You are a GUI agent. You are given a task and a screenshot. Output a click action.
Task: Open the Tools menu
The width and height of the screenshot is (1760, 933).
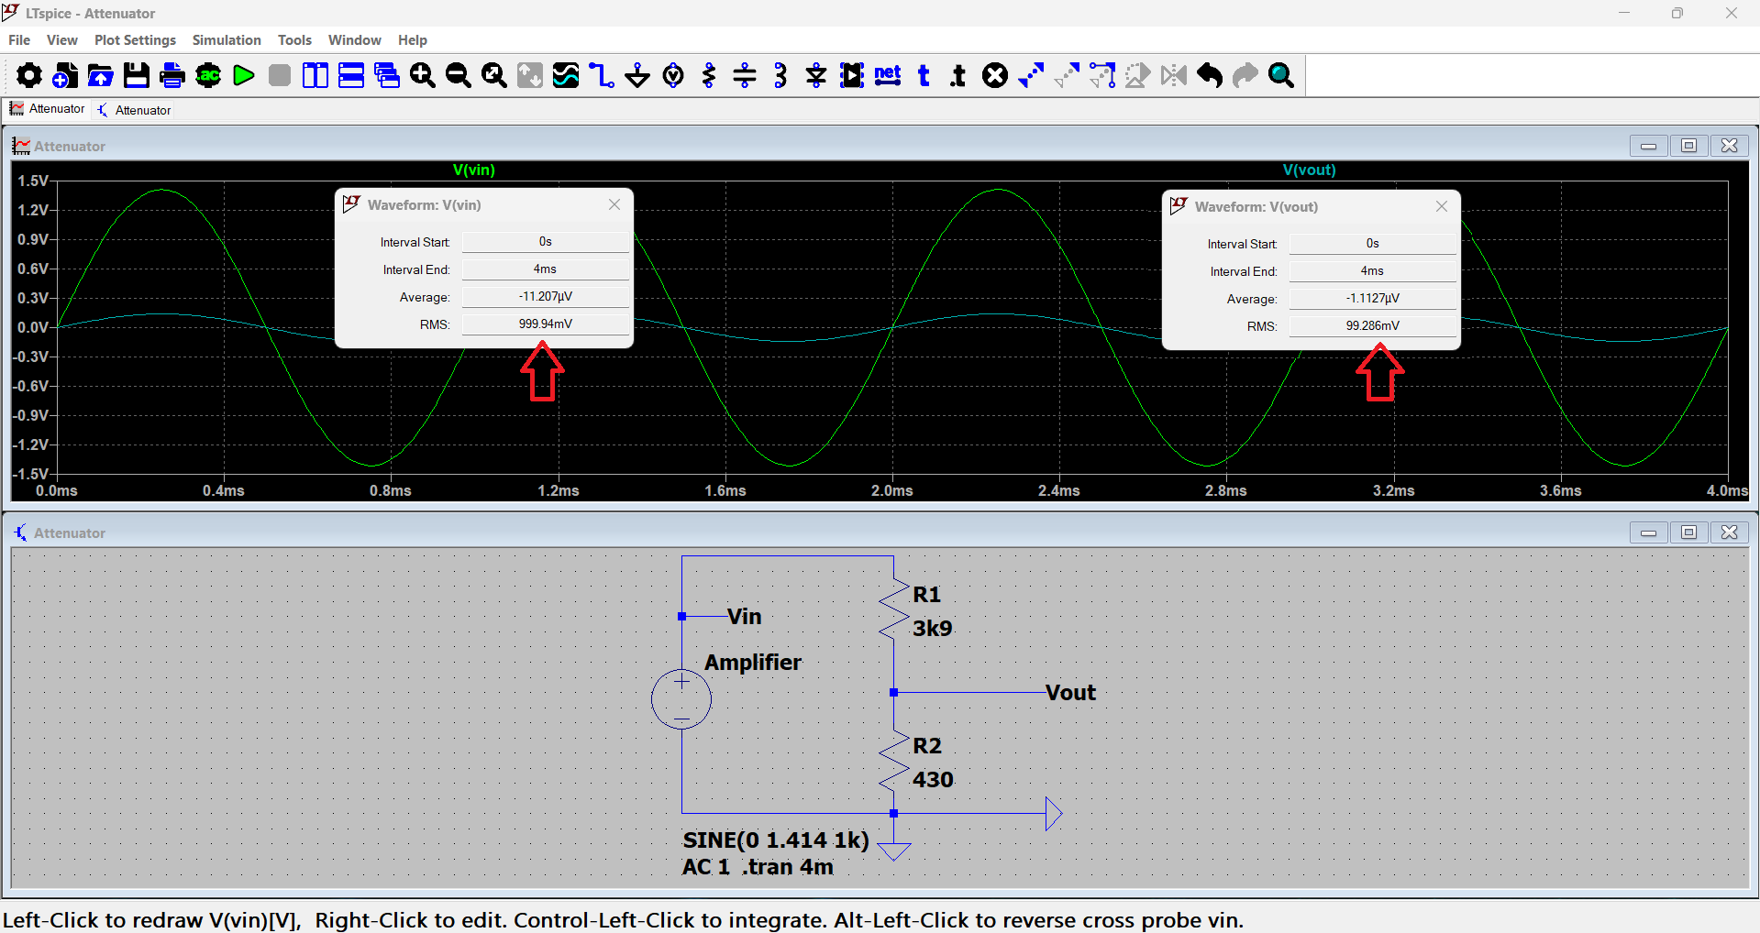tap(294, 40)
